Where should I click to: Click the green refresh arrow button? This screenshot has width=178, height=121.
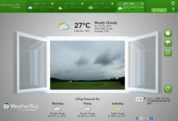coord(168,89)
